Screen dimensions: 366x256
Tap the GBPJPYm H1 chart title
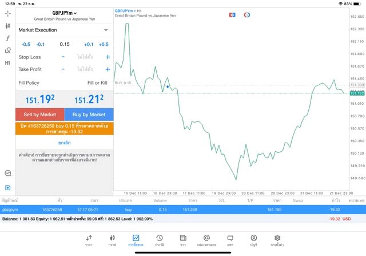tap(128, 11)
